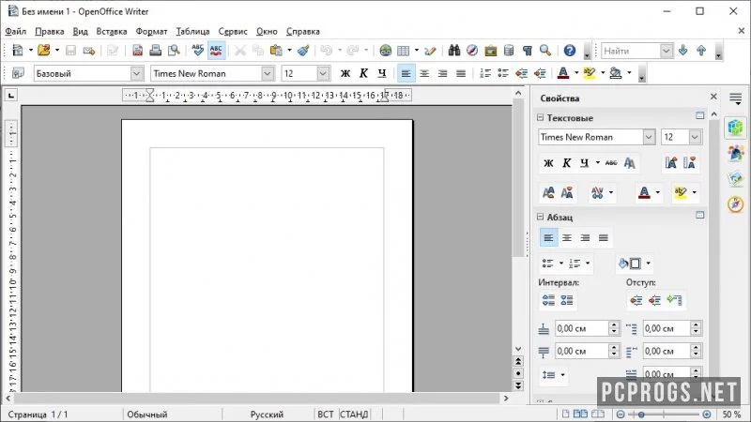The width and height of the screenshot is (751, 422).
Task: Open toolbar font name dropdown
Action: [x=268, y=74]
